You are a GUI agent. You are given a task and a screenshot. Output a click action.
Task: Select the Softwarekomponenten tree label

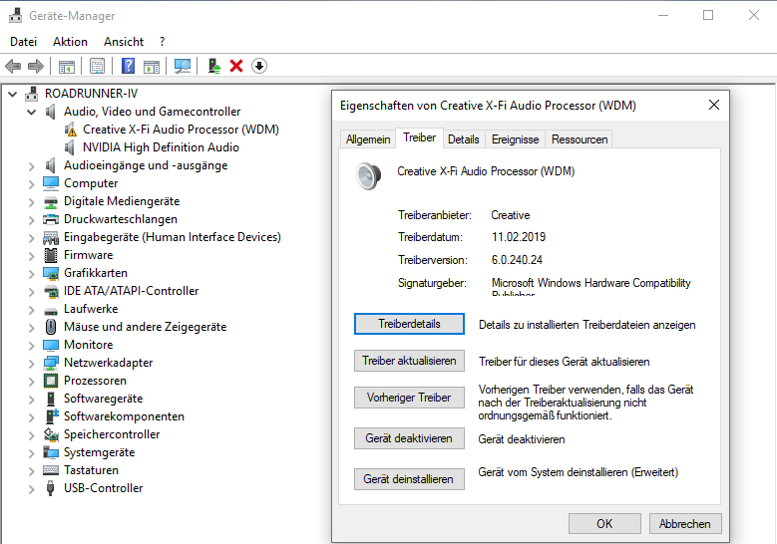(x=124, y=416)
